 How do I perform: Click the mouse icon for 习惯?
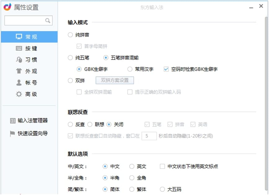(19, 60)
